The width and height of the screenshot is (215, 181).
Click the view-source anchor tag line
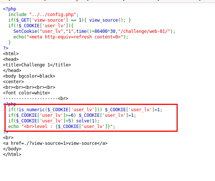pos(55,143)
